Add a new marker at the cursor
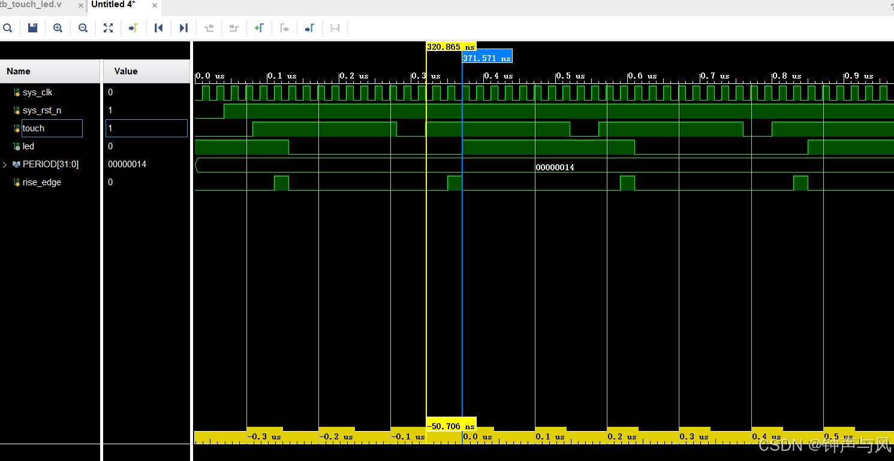Image resolution: width=894 pixels, height=461 pixels. [260, 28]
